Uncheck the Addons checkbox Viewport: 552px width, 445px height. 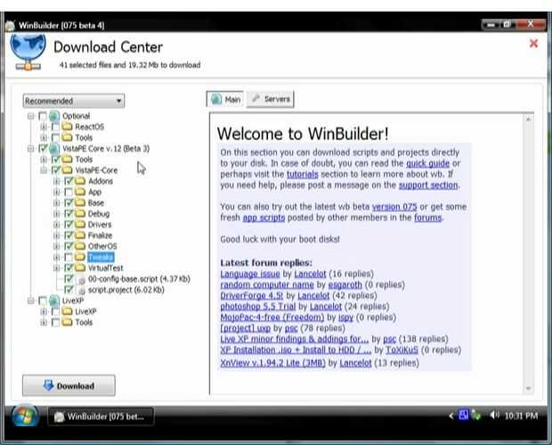(x=69, y=181)
